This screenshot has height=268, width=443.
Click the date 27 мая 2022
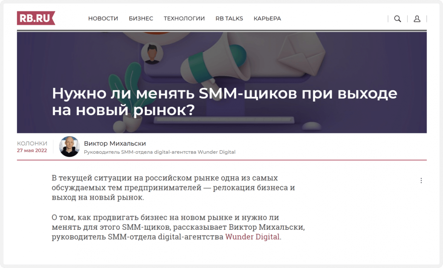[x=32, y=151]
